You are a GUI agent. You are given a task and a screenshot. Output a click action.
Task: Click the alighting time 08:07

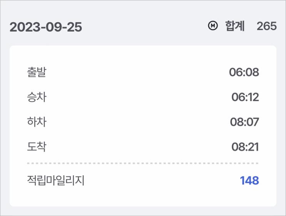tap(244, 122)
